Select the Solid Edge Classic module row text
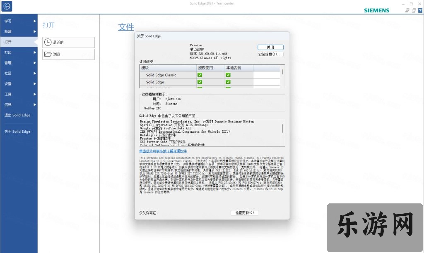424x253 pixels. 161,75
